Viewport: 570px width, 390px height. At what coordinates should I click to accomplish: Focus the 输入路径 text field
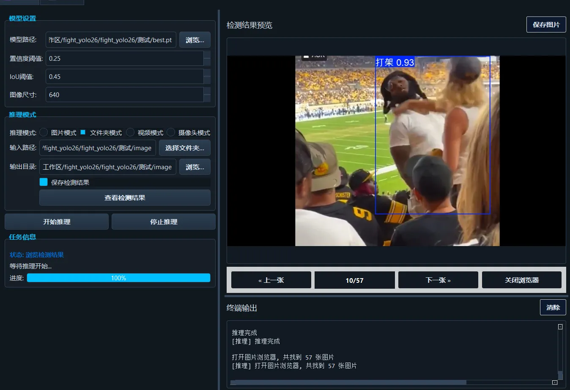coord(98,148)
